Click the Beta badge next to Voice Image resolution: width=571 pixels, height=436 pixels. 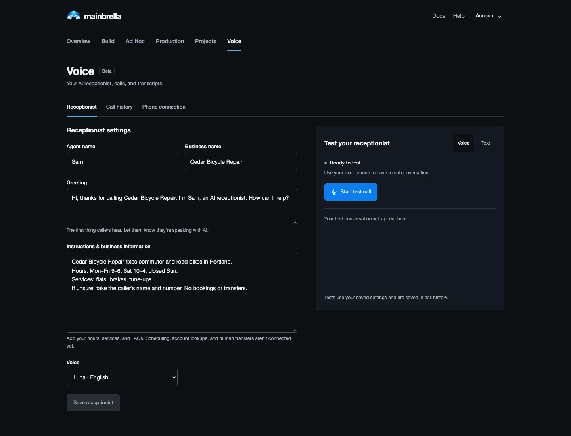click(107, 71)
